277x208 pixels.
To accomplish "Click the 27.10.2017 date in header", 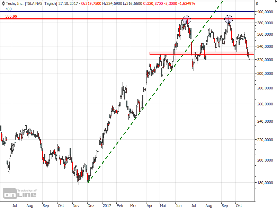I will point(68,3).
